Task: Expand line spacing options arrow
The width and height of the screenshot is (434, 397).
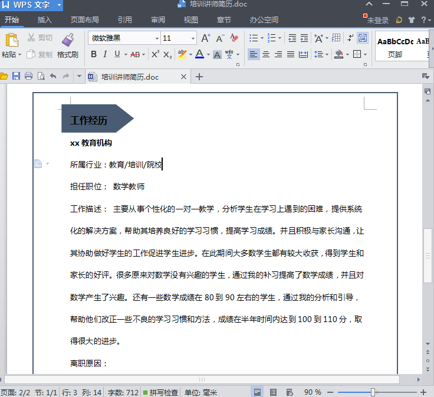Action: click(327, 54)
